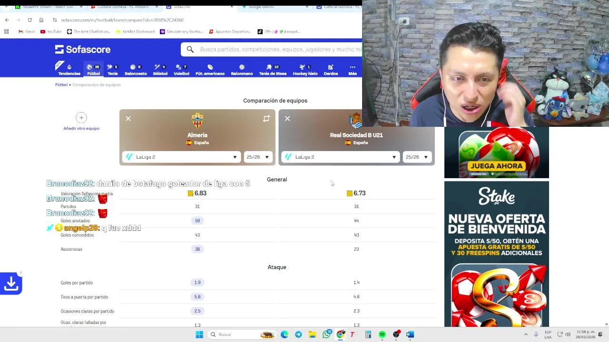This screenshot has height=342, width=609.
Task: Click the Goles por partido row label
Action: click(77, 283)
